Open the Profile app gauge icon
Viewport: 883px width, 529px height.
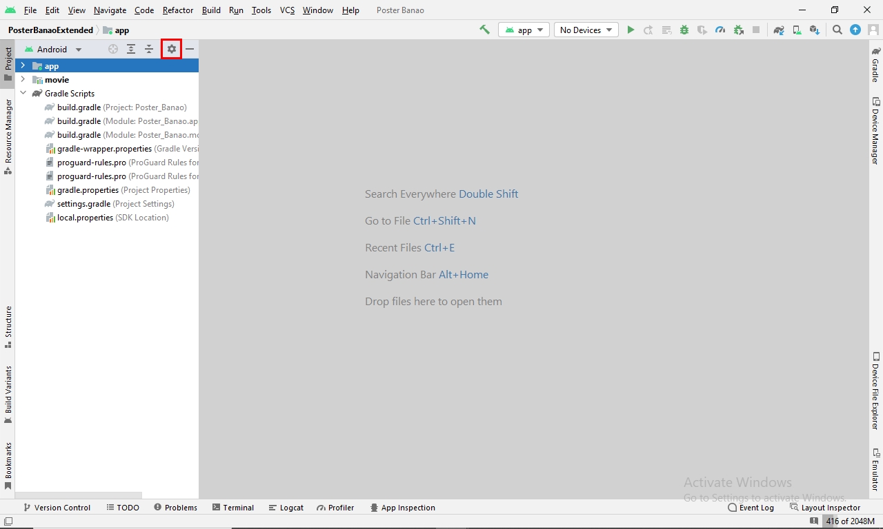click(x=720, y=30)
